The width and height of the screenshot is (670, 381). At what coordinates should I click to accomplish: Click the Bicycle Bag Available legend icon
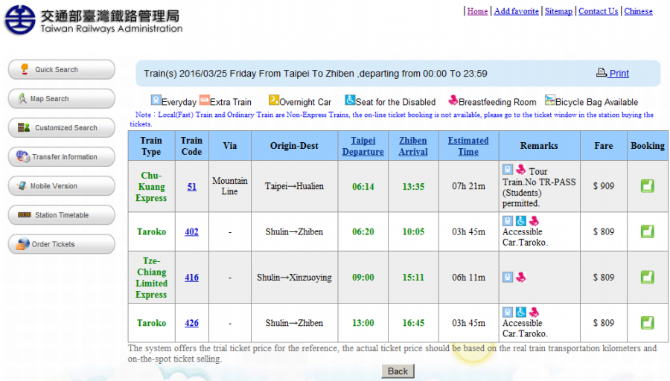[x=550, y=100]
